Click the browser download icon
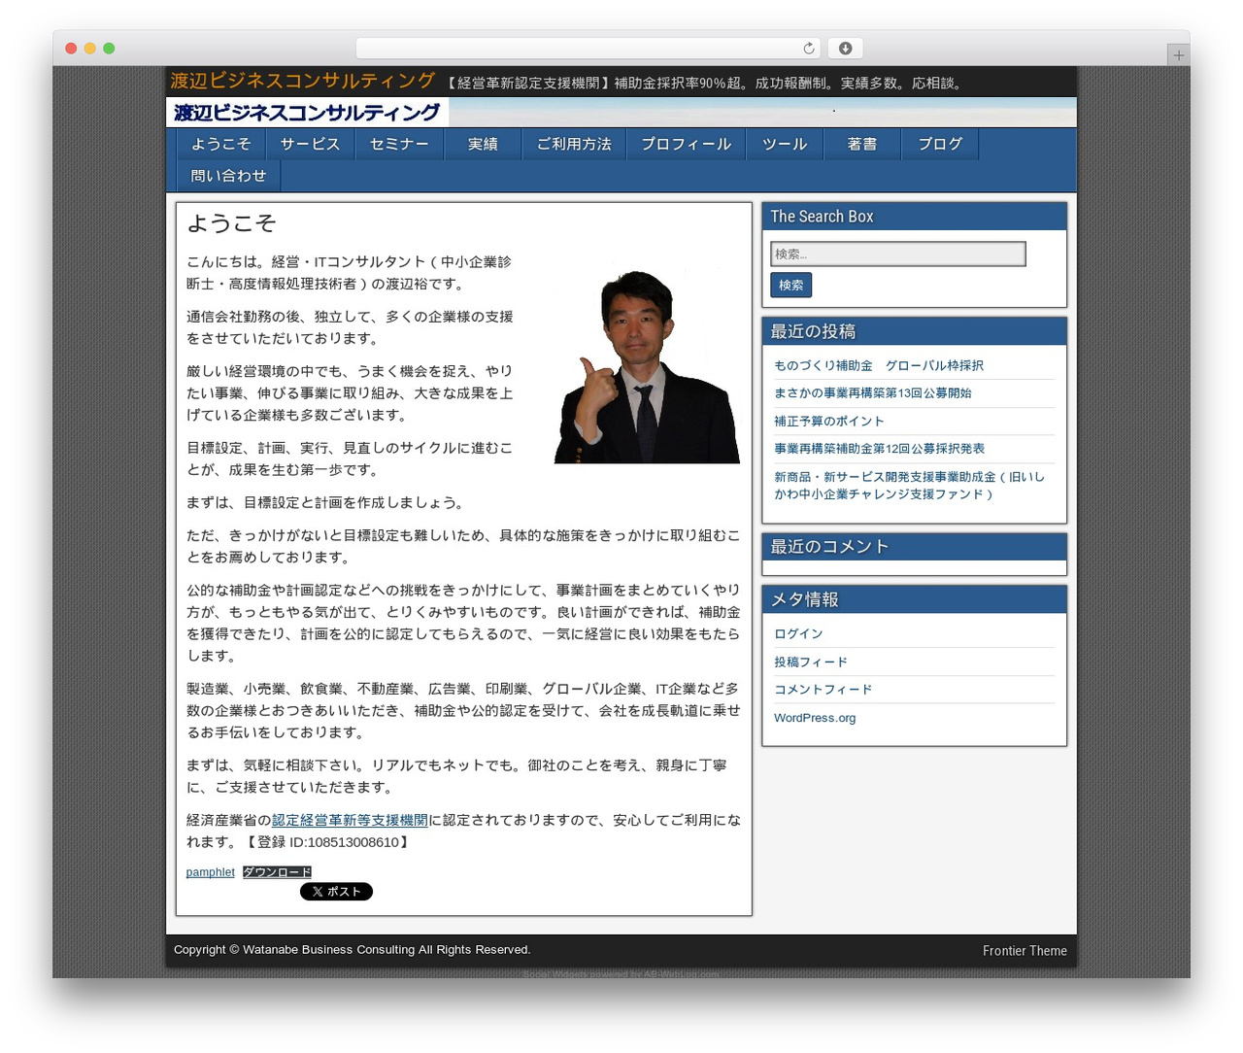This screenshot has height=1053, width=1243. (x=845, y=49)
